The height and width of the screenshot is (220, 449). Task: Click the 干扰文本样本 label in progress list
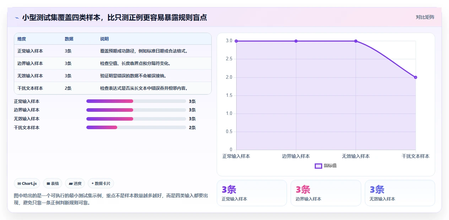27,127
